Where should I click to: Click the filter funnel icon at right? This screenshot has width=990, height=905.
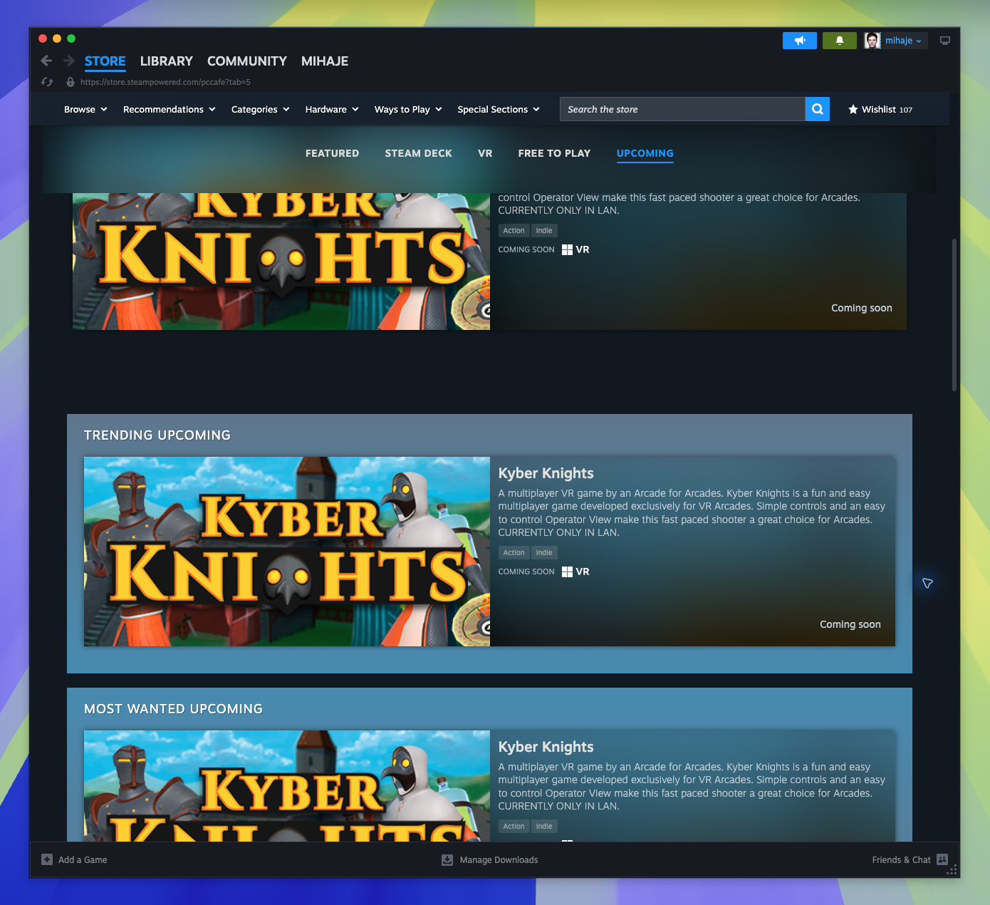pos(927,583)
